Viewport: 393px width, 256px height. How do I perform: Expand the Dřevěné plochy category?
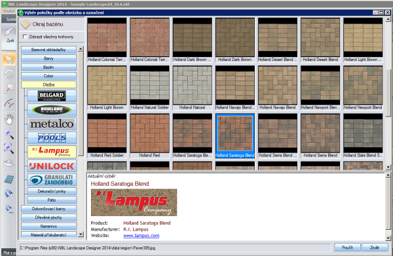(48, 217)
